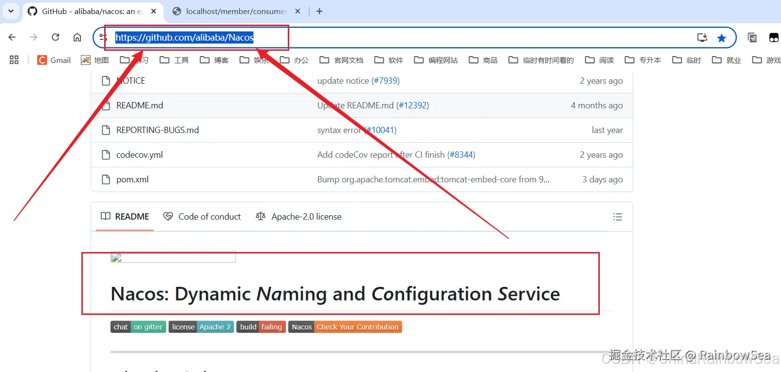Click the Nacos Dynamic Naming heading text

[335, 294]
